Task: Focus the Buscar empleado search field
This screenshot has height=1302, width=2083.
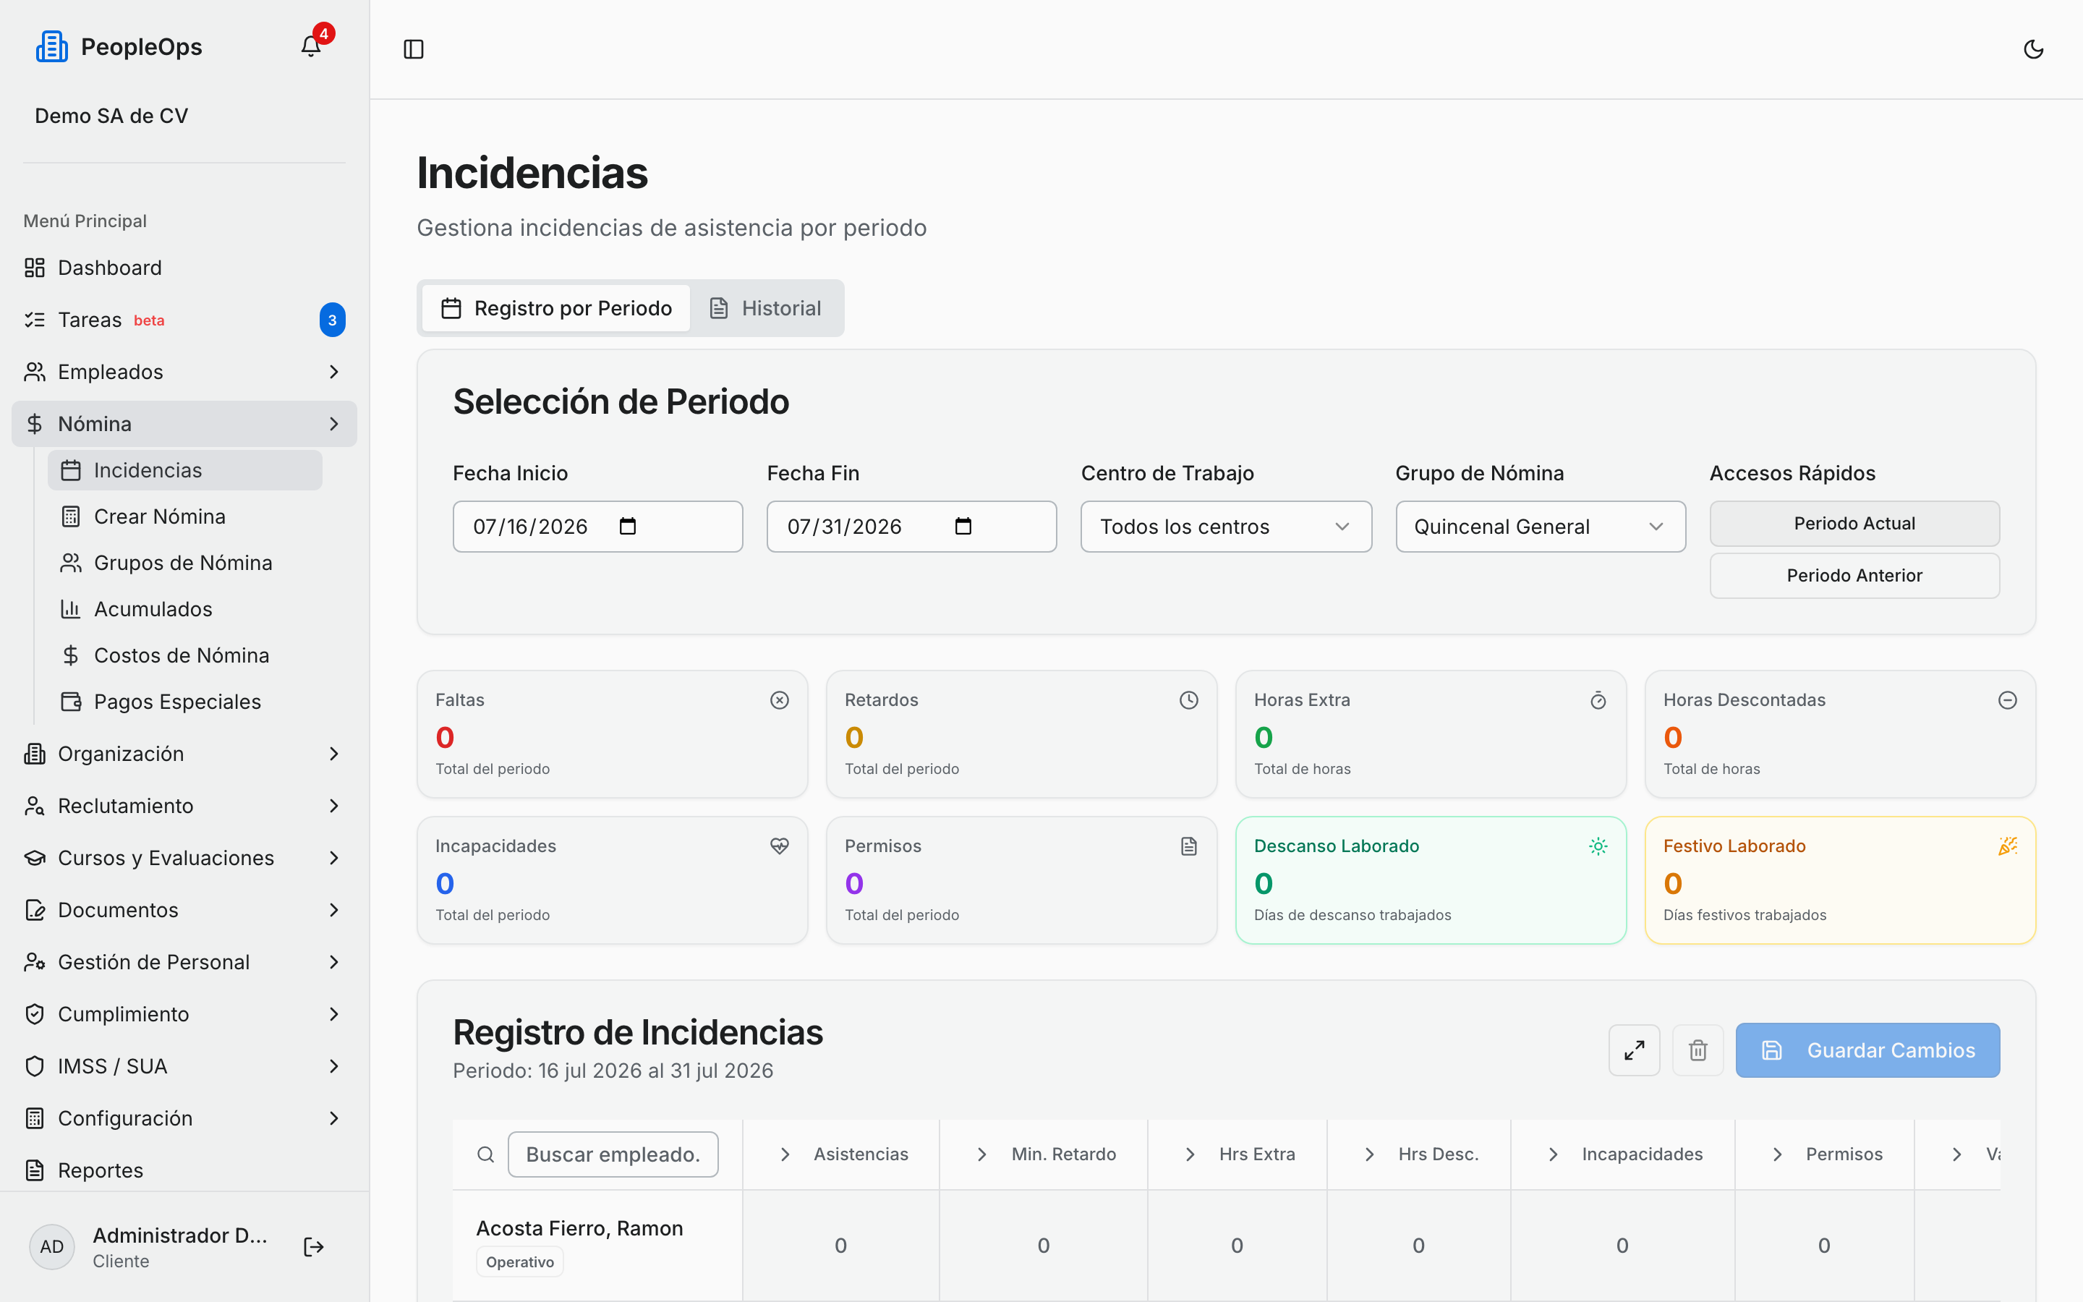Action: 613,1154
